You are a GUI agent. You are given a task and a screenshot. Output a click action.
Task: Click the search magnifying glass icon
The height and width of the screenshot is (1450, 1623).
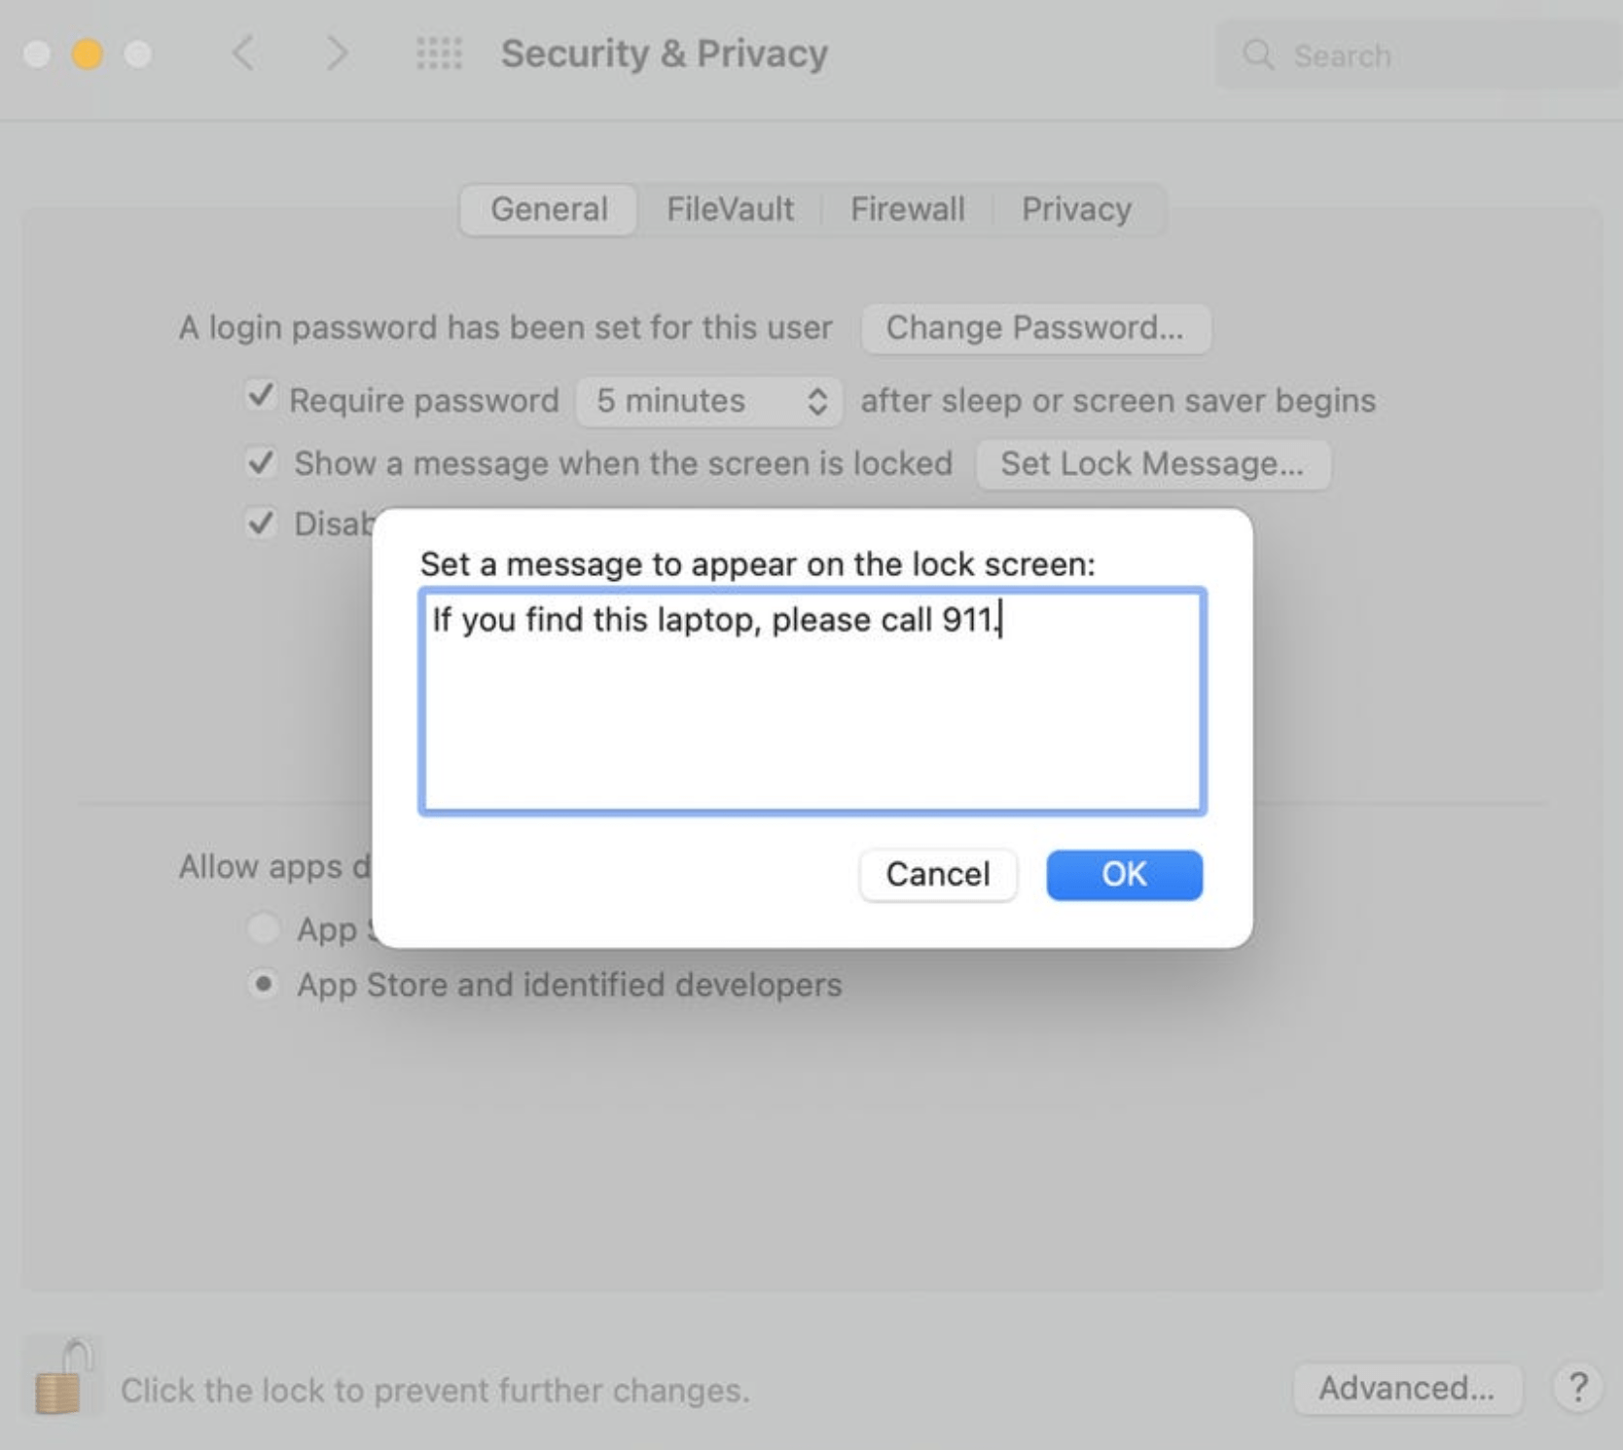pos(1258,54)
